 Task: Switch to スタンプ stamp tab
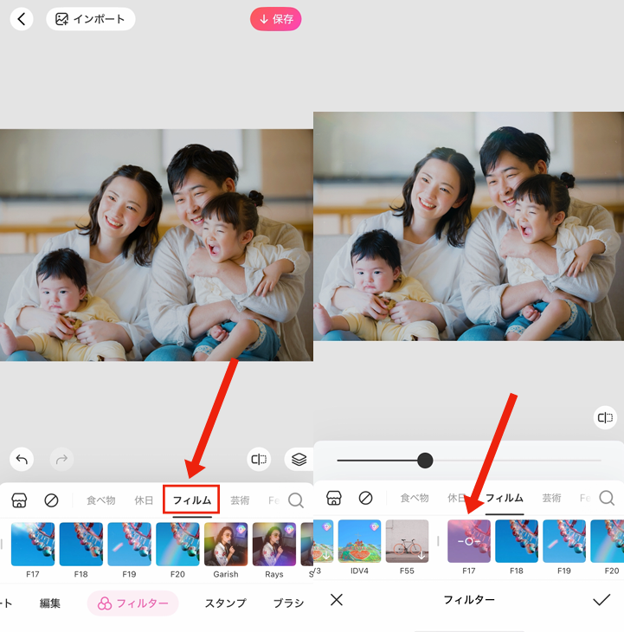[x=226, y=603]
